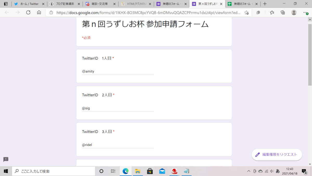Expand the hidden system tray icons
312x176 pixels.
pos(249,171)
